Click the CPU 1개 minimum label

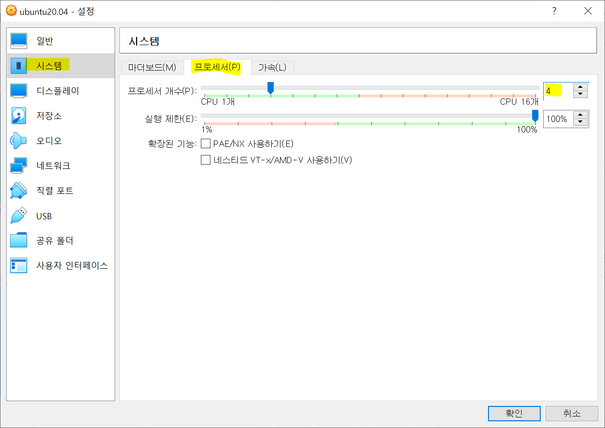point(218,102)
